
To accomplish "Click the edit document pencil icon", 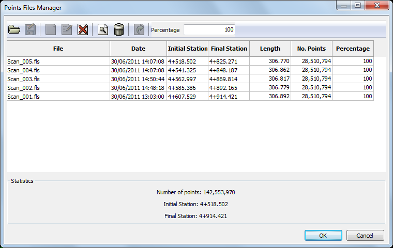I will click(67, 29).
